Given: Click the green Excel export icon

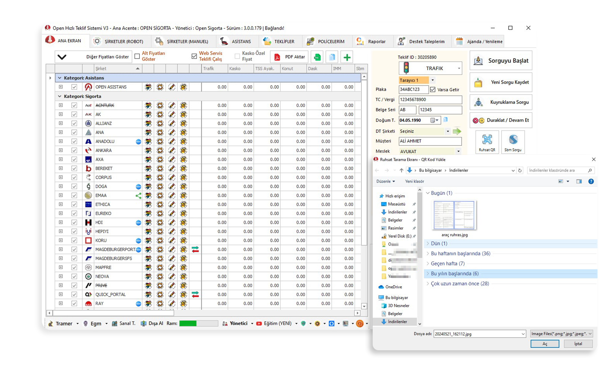Looking at the screenshot, I should click(x=317, y=57).
